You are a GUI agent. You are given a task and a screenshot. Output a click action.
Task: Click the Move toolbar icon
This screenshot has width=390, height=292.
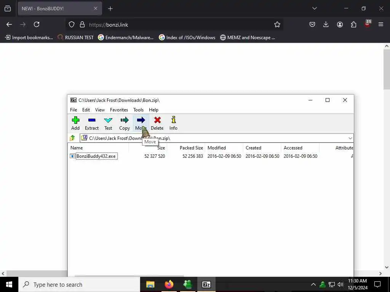(141, 123)
